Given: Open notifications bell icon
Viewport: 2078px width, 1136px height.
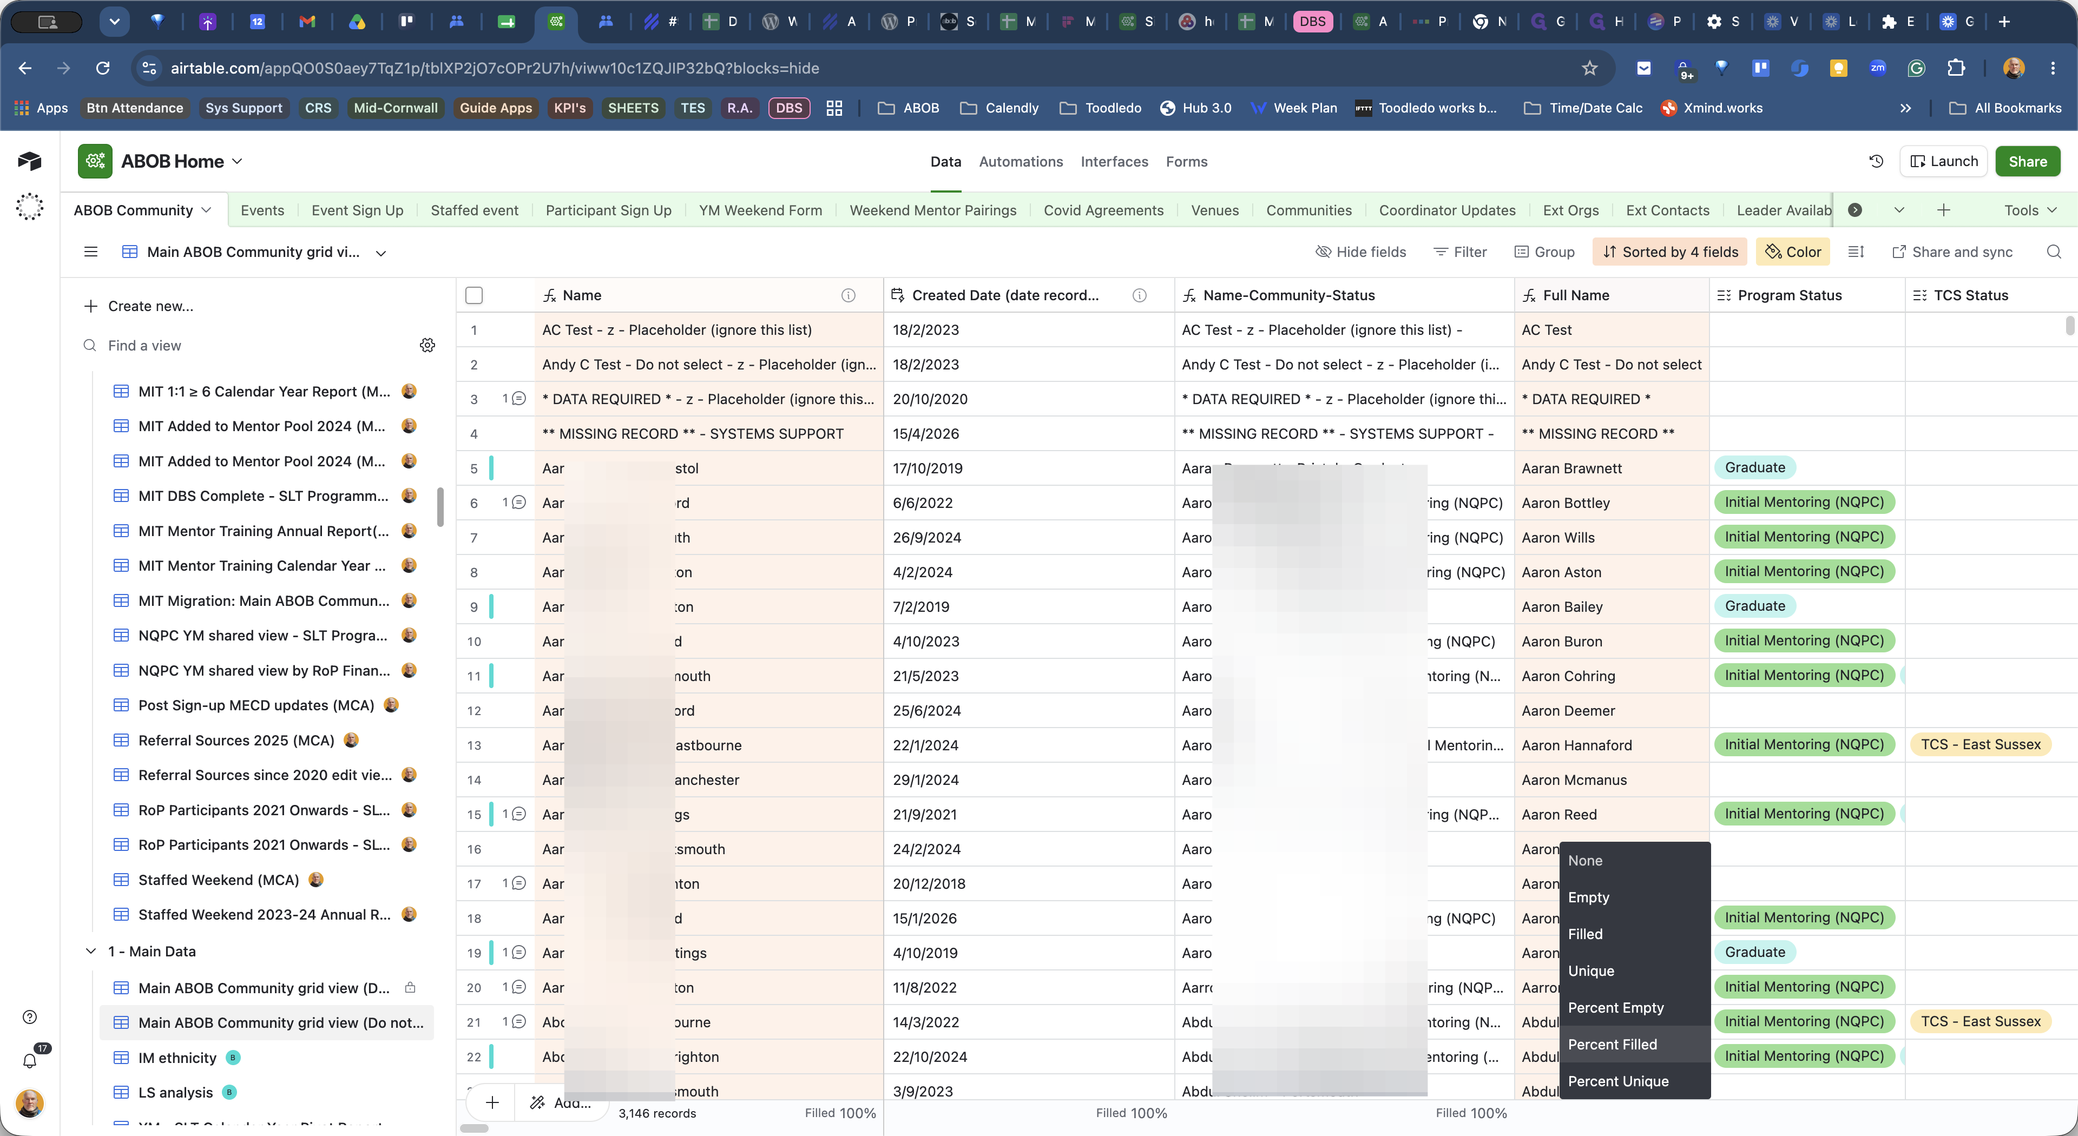Looking at the screenshot, I should pyautogui.click(x=30, y=1060).
